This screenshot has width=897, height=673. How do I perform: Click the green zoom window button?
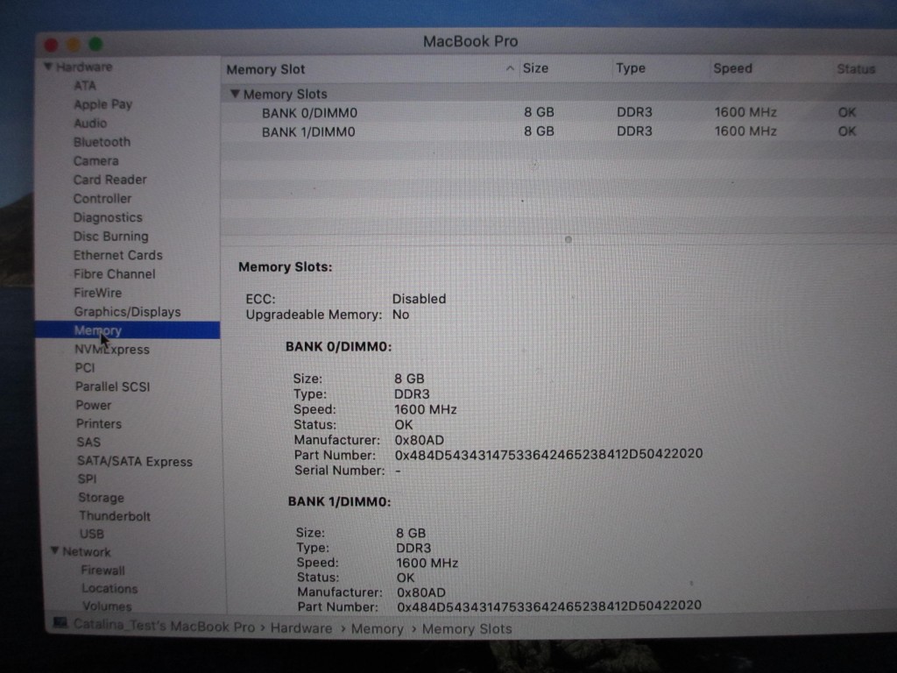click(95, 44)
